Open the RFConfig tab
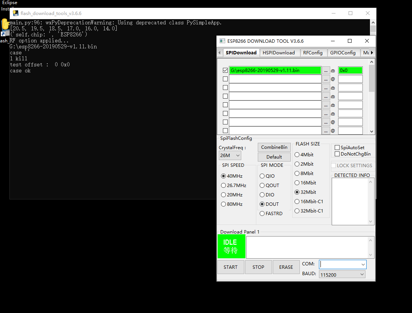Screen dimensions: 412x313 point(313,53)
